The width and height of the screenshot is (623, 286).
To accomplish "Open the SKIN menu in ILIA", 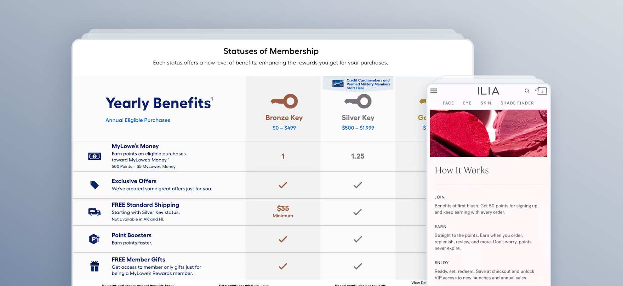I will pyautogui.click(x=486, y=103).
